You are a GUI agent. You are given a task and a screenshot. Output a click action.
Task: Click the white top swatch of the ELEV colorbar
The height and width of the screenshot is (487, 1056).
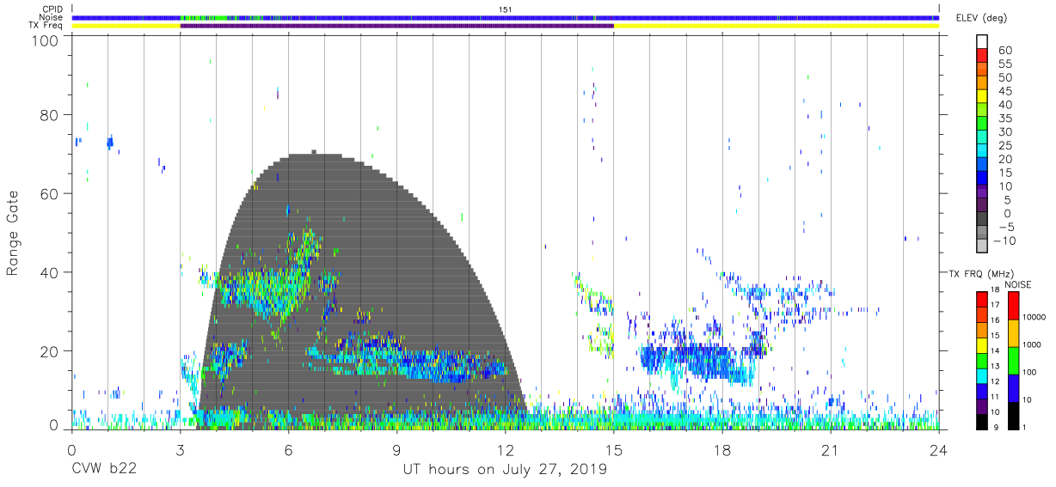click(x=982, y=42)
